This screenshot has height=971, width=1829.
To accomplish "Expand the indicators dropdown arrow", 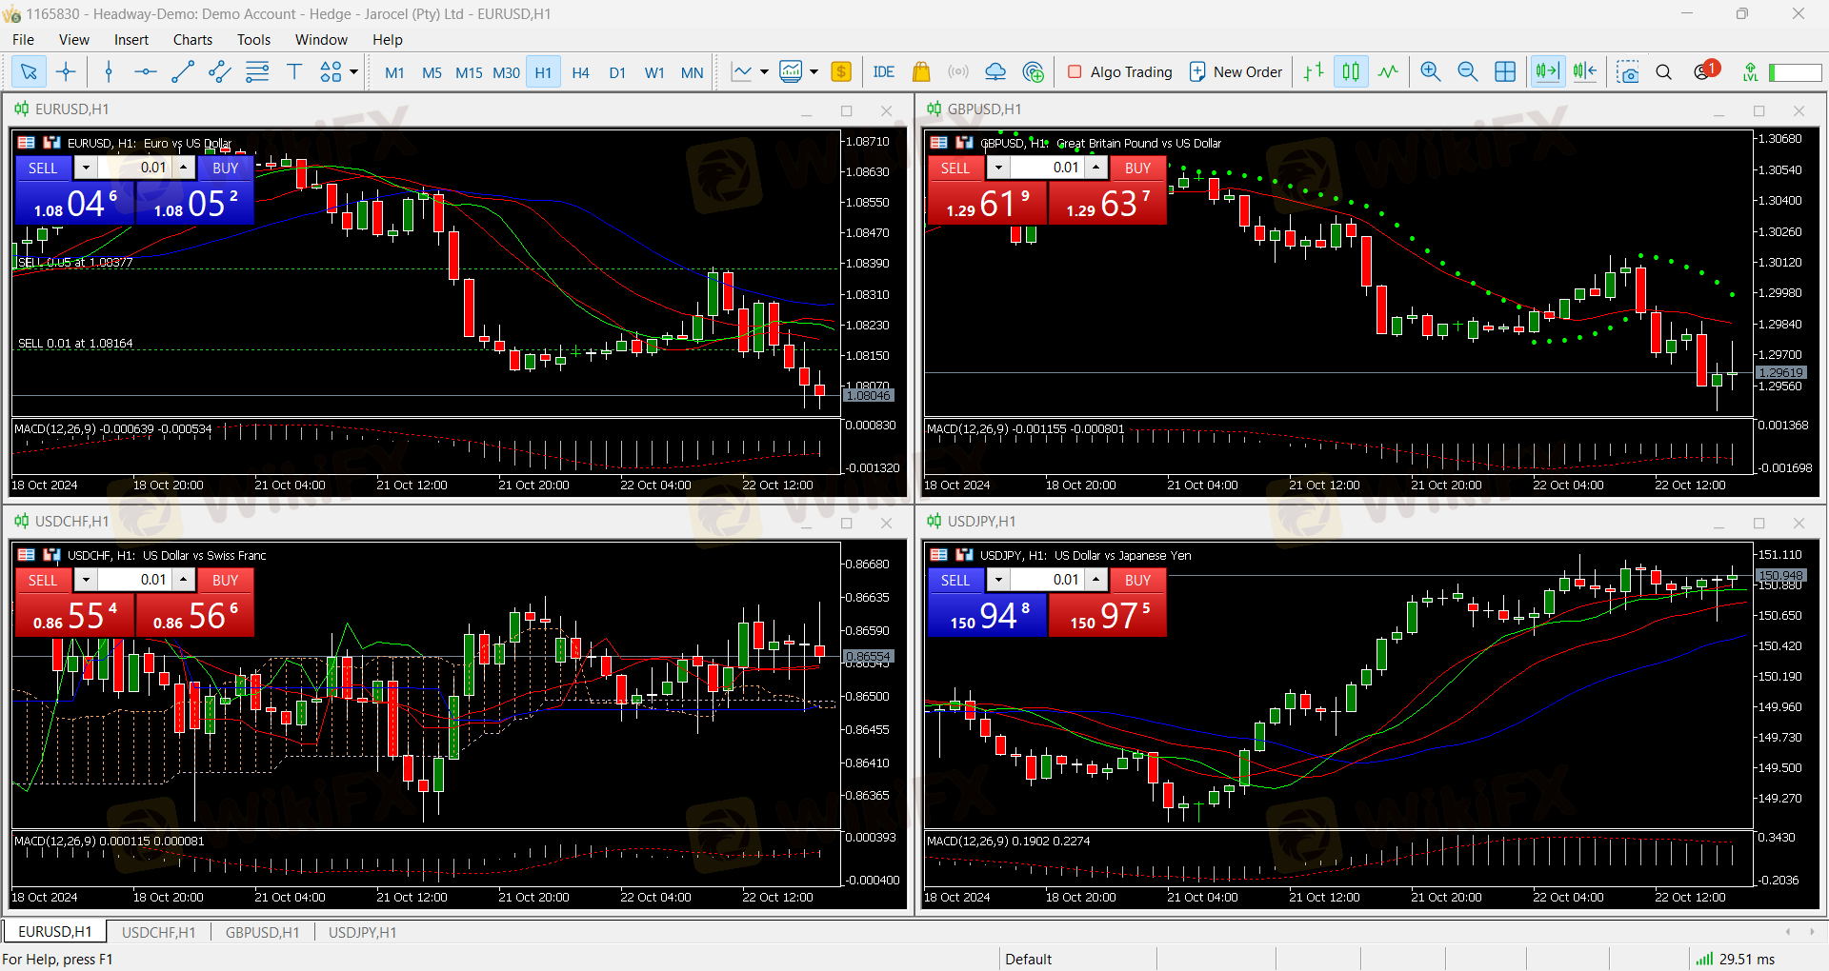I will (x=763, y=71).
